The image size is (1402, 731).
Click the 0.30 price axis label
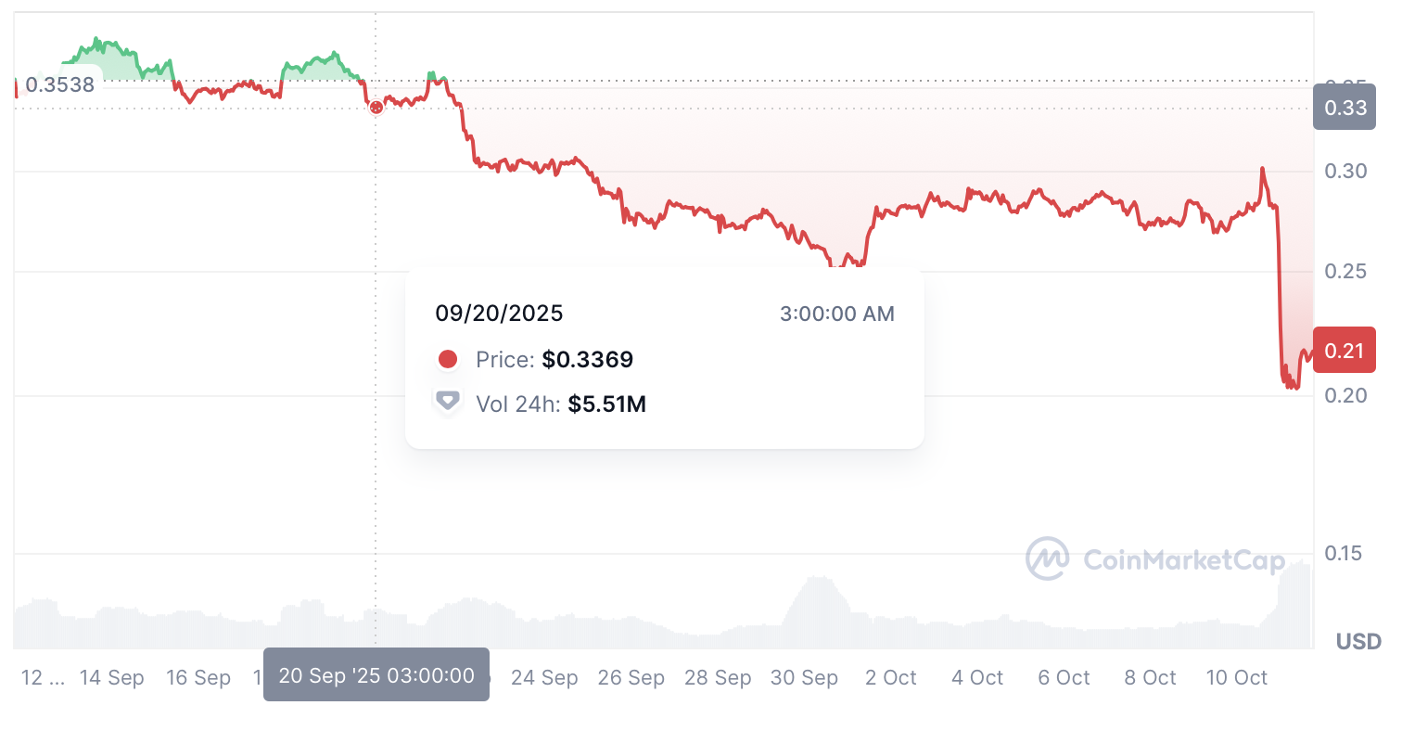[1345, 172]
